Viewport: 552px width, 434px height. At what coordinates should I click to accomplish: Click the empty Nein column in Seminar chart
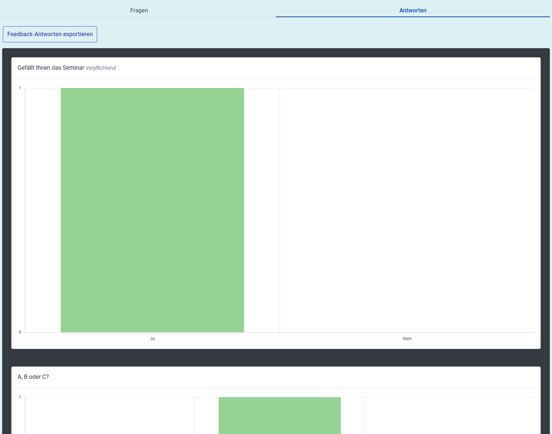[407, 210]
